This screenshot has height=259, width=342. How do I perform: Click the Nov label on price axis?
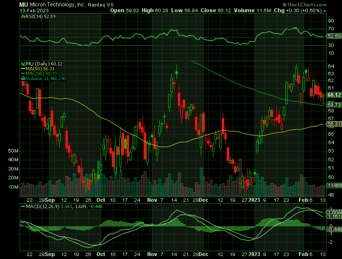pos(151,199)
